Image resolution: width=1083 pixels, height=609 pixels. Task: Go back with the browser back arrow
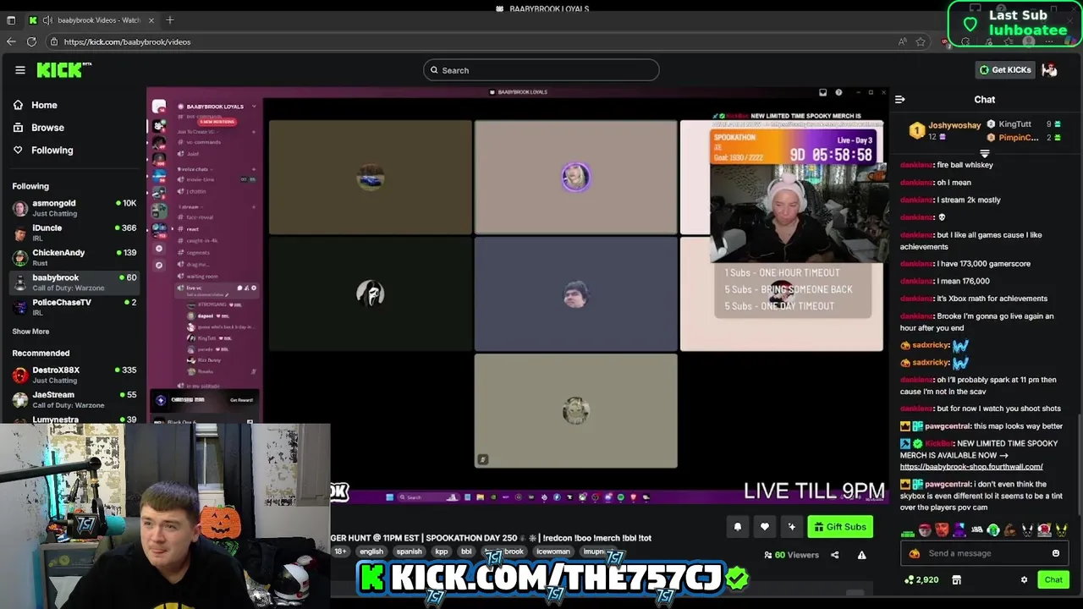click(x=11, y=41)
